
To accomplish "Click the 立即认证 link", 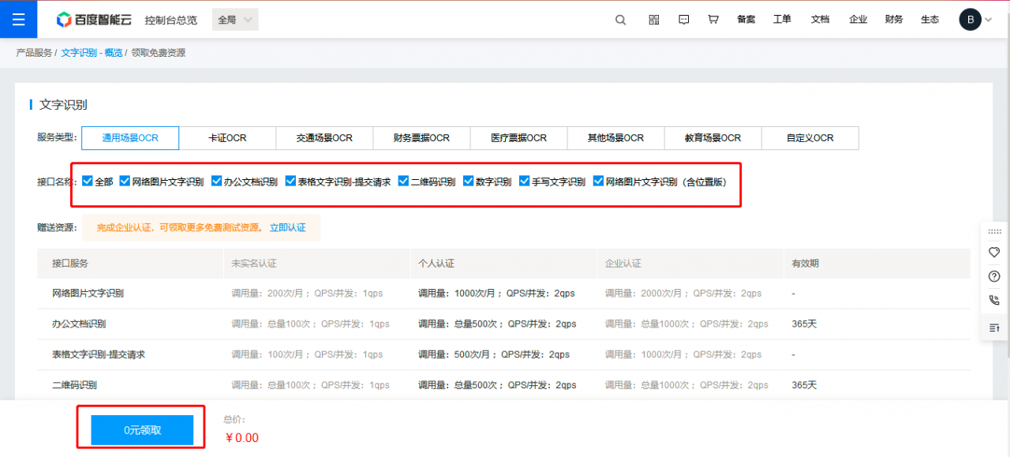I will (287, 227).
